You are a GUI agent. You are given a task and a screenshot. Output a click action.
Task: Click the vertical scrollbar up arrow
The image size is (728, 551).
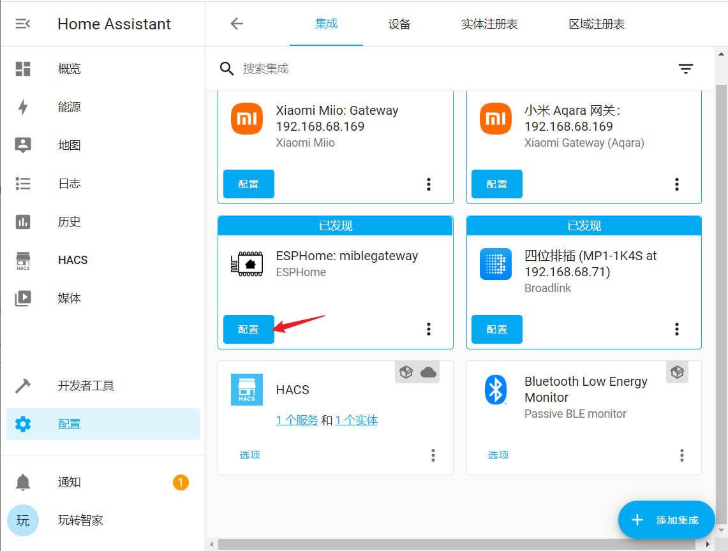[x=722, y=54]
